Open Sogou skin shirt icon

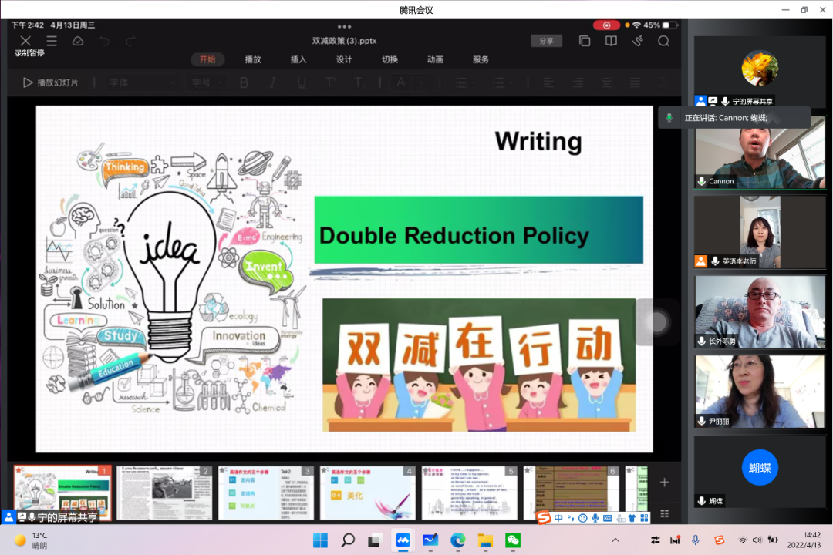(632, 518)
